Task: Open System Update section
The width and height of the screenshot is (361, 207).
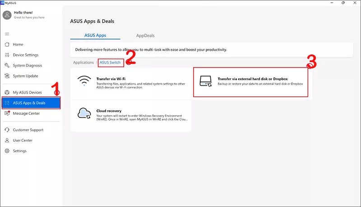Action: tap(25, 76)
